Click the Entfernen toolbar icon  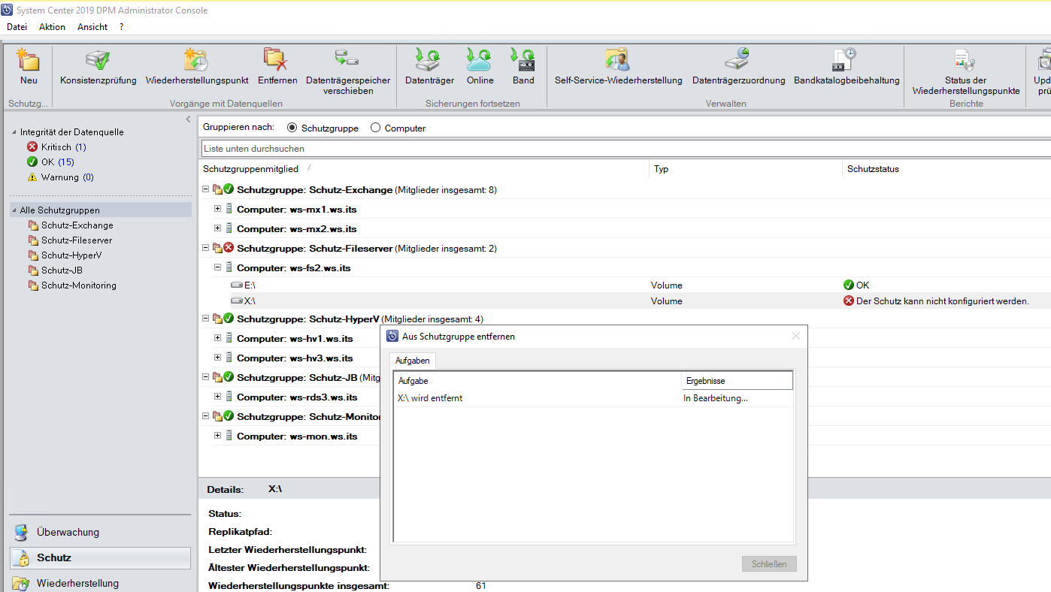(x=277, y=59)
